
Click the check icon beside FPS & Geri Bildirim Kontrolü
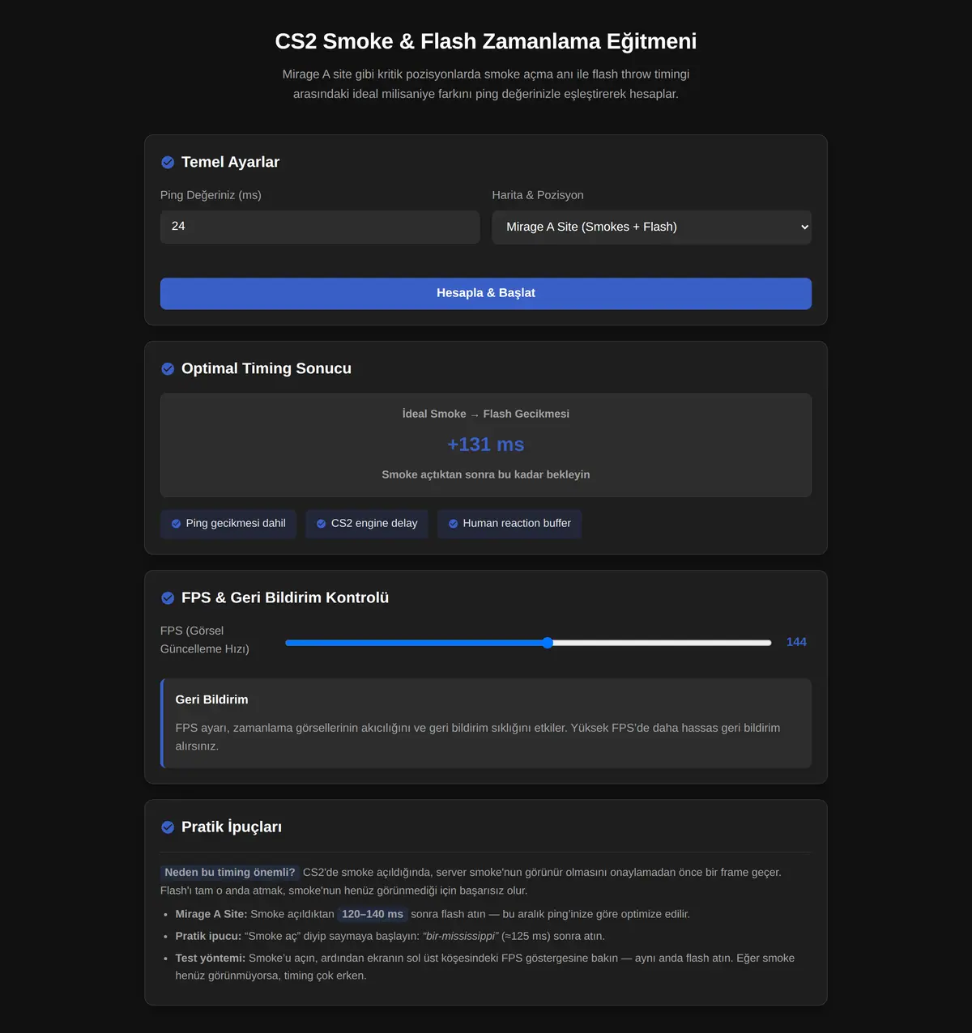click(x=168, y=598)
